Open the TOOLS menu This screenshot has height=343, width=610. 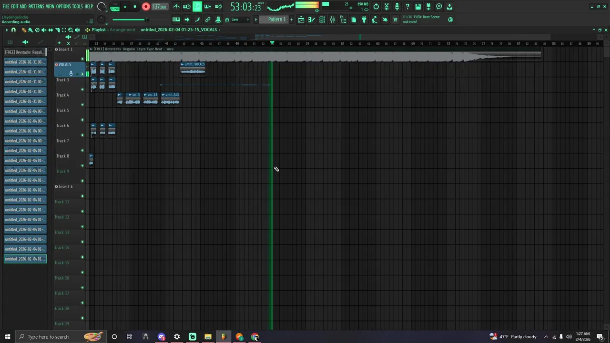77,7
